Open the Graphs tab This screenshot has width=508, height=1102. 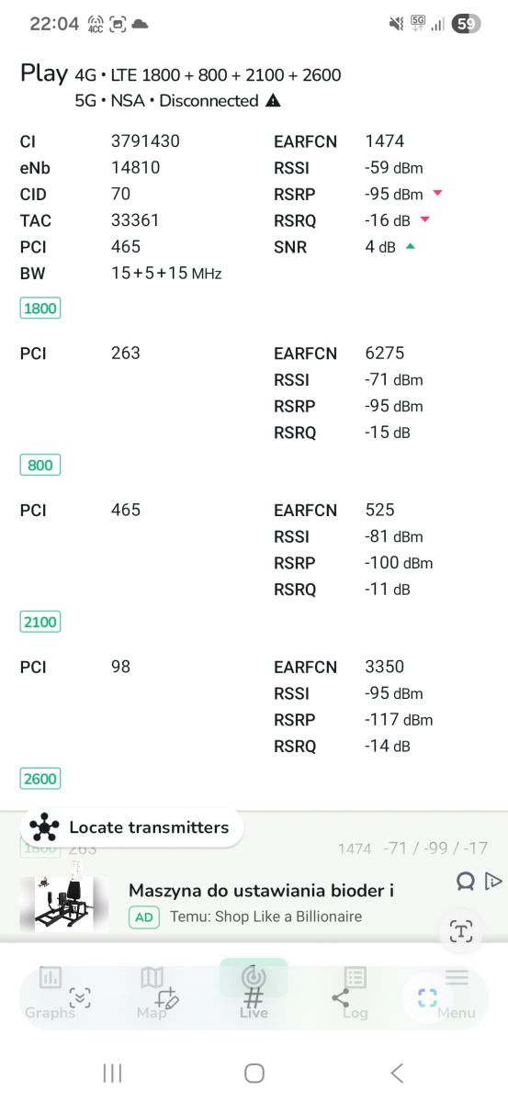50,994
